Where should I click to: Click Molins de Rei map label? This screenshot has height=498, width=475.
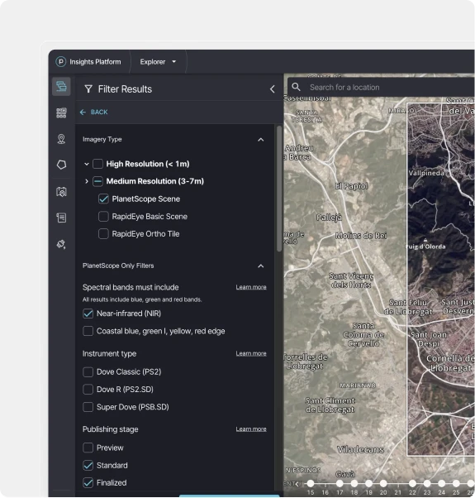point(361,236)
